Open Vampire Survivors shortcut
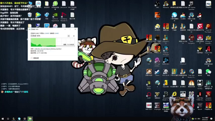 click(209, 94)
